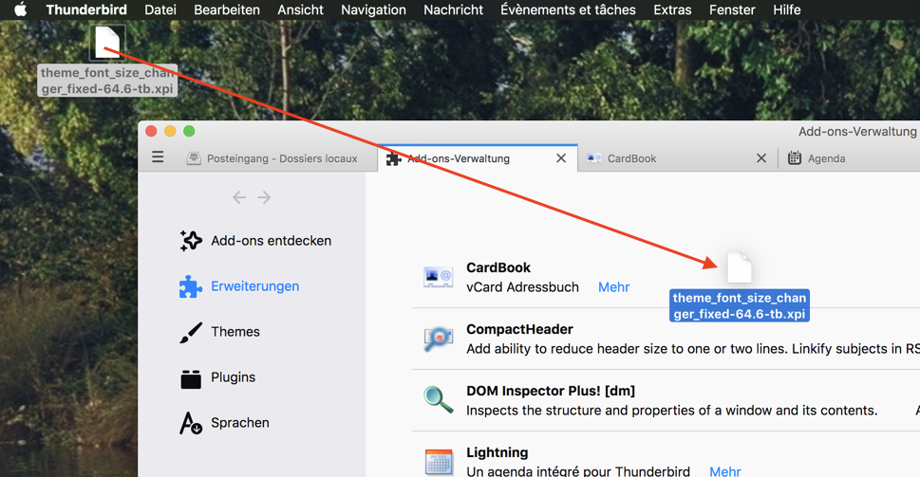Minimize the Add-ons window with yellow button
Viewport: 920px width, 477px height.
(x=170, y=131)
